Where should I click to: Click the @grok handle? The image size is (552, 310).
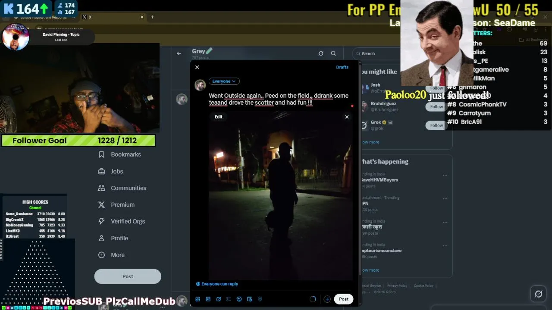coord(377,129)
